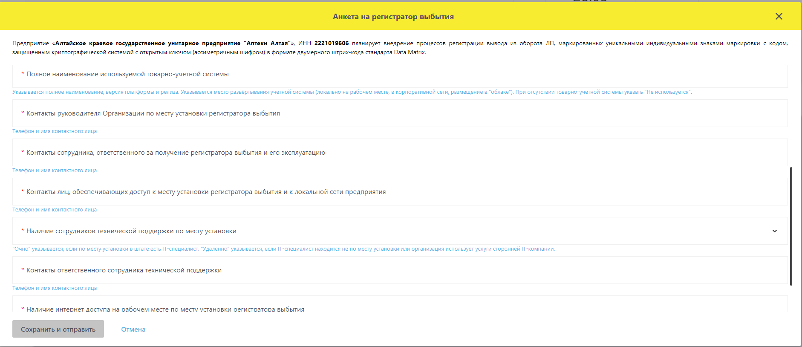This screenshot has height=347, width=802.
Task: Focus the Контакты ответственного сотрудника технической поддержки field
Action: click(x=400, y=270)
